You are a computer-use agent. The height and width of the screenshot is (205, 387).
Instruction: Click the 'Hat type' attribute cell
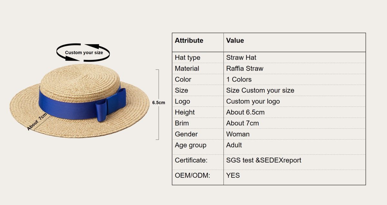tap(187, 58)
